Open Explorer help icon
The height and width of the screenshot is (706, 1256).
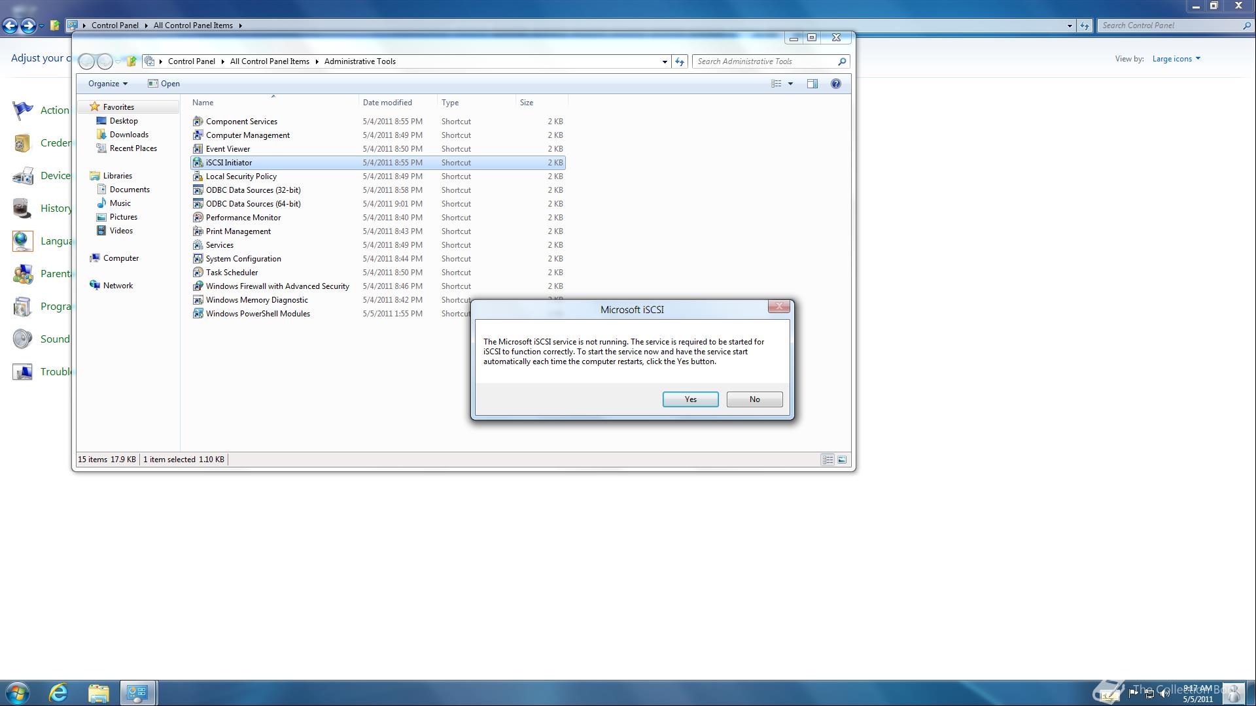point(835,84)
